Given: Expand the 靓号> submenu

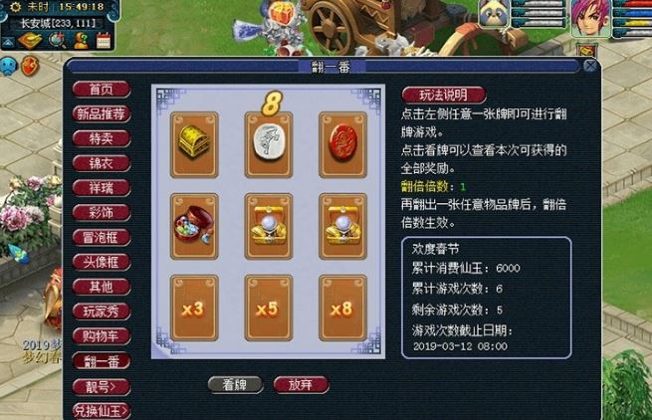Looking at the screenshot, I should 102,387.
